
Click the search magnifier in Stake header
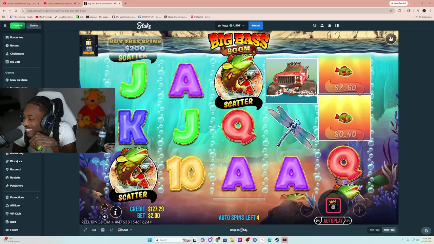[315, 25]
